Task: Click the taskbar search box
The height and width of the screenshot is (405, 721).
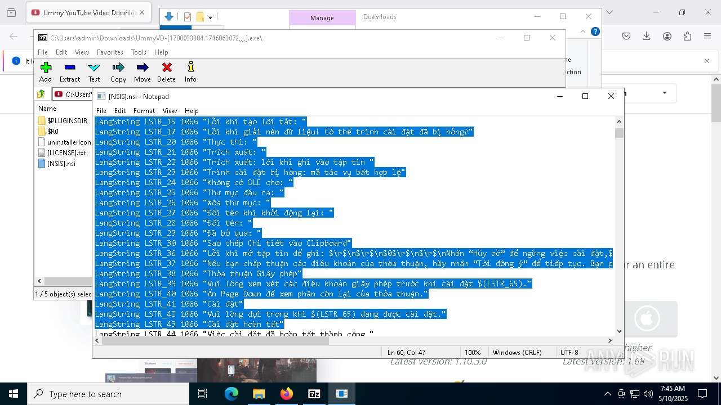Action: [x=108, y=394]
